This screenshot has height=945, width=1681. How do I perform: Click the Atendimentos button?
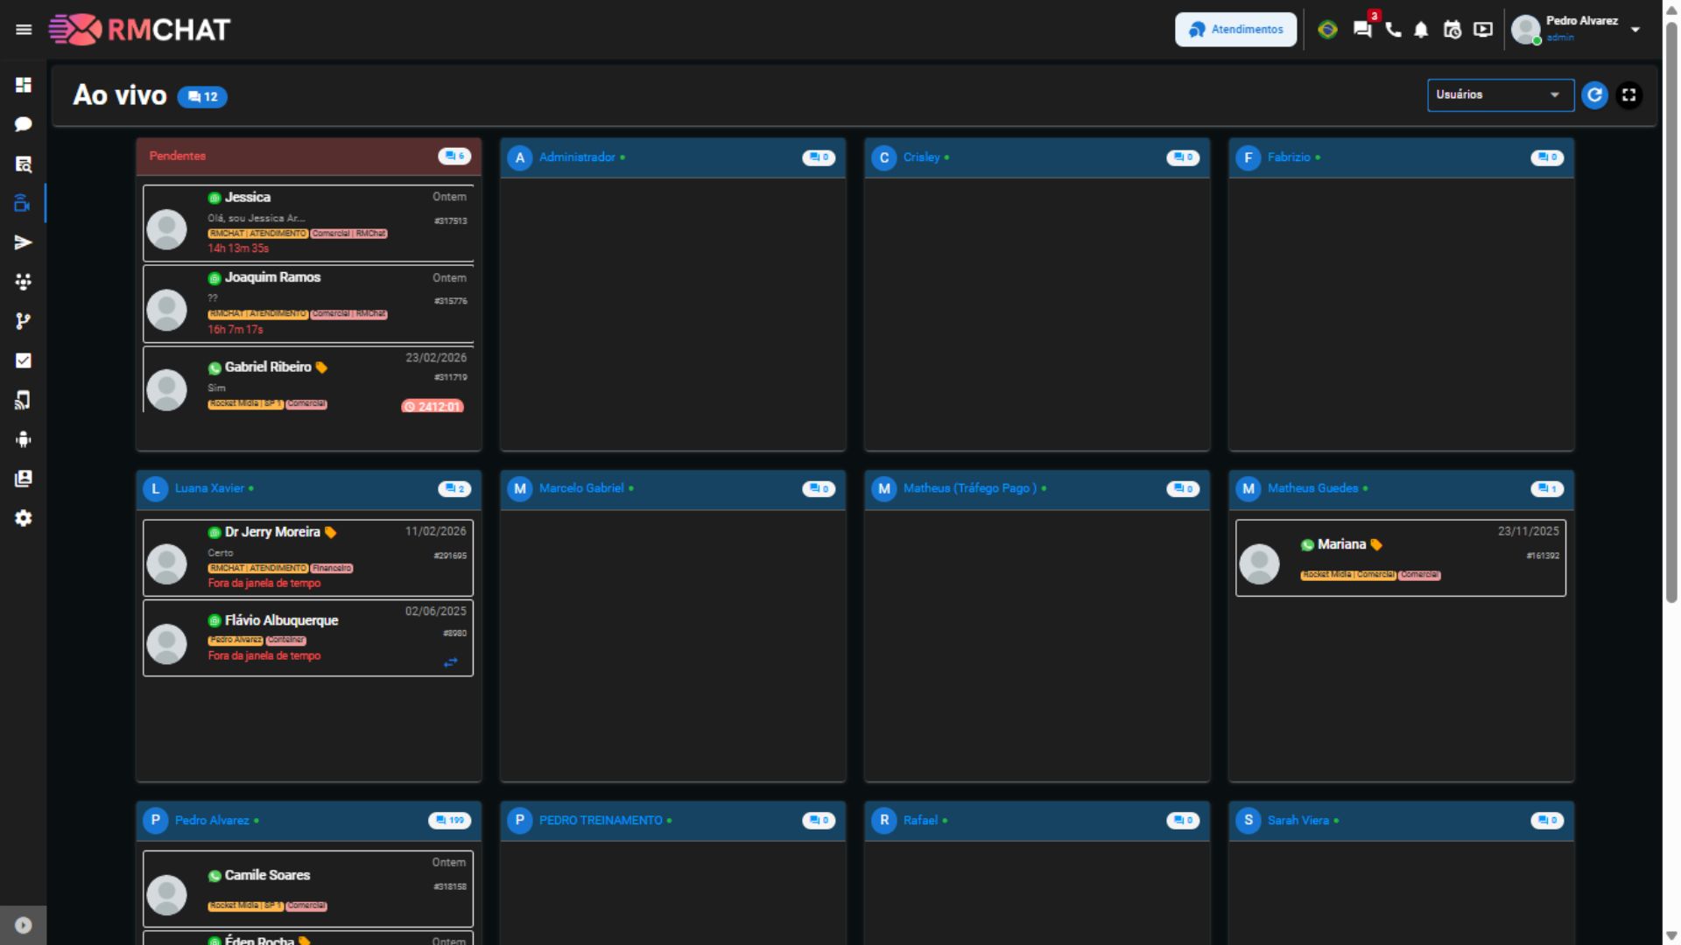point(1235,30)
